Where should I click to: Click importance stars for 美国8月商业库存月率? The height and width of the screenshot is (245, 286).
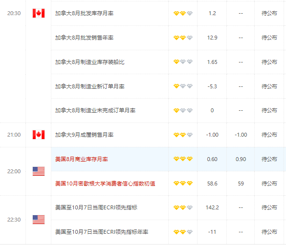(x=183, y=159)
